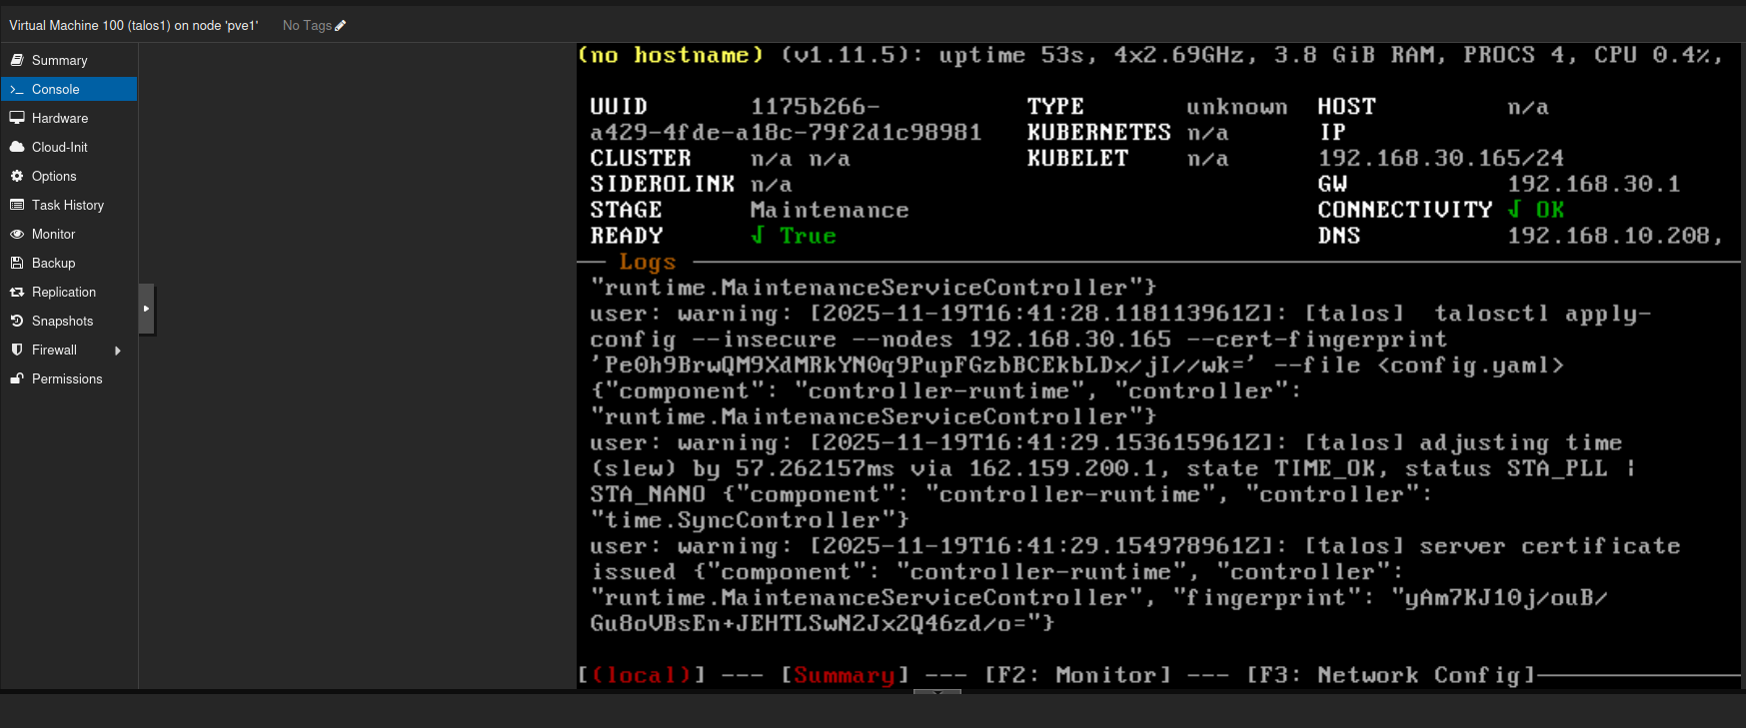Image resolution: width=1746 pixels, height=728 pixels.
Task: Open the Firewall menu item
Action: [x=54, y=350]
